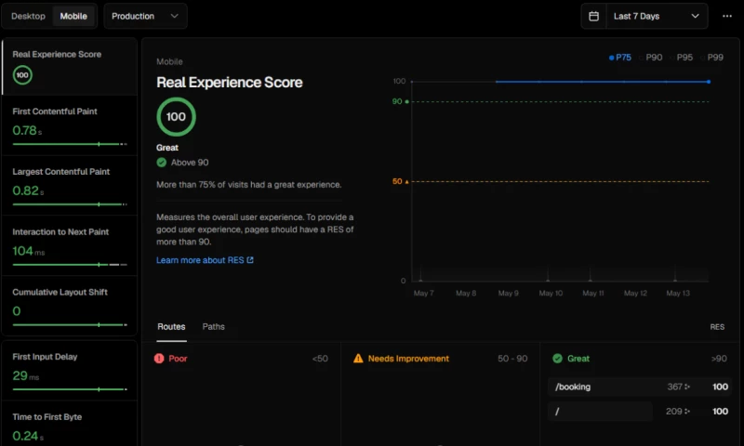744x446 pixels.
Task: Click the red Poor warning icon
Action: click(159, 359)
